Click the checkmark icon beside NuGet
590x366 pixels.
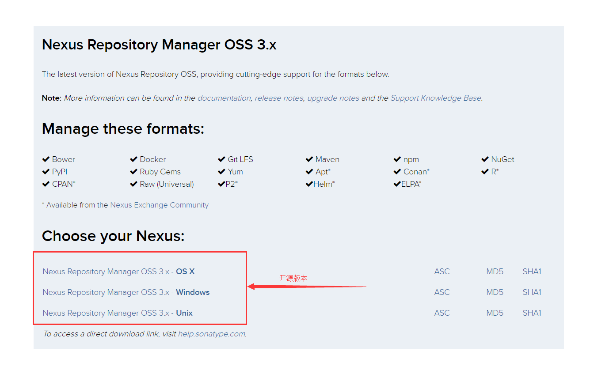pyautogui.click(x=485, y=159)
